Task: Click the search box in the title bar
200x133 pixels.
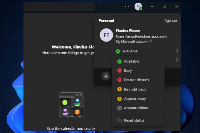Action: click(59, 7)
